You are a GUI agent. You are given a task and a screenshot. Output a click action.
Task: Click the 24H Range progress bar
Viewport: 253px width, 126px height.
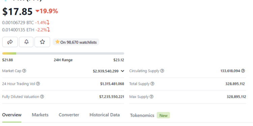pos(63,53)
